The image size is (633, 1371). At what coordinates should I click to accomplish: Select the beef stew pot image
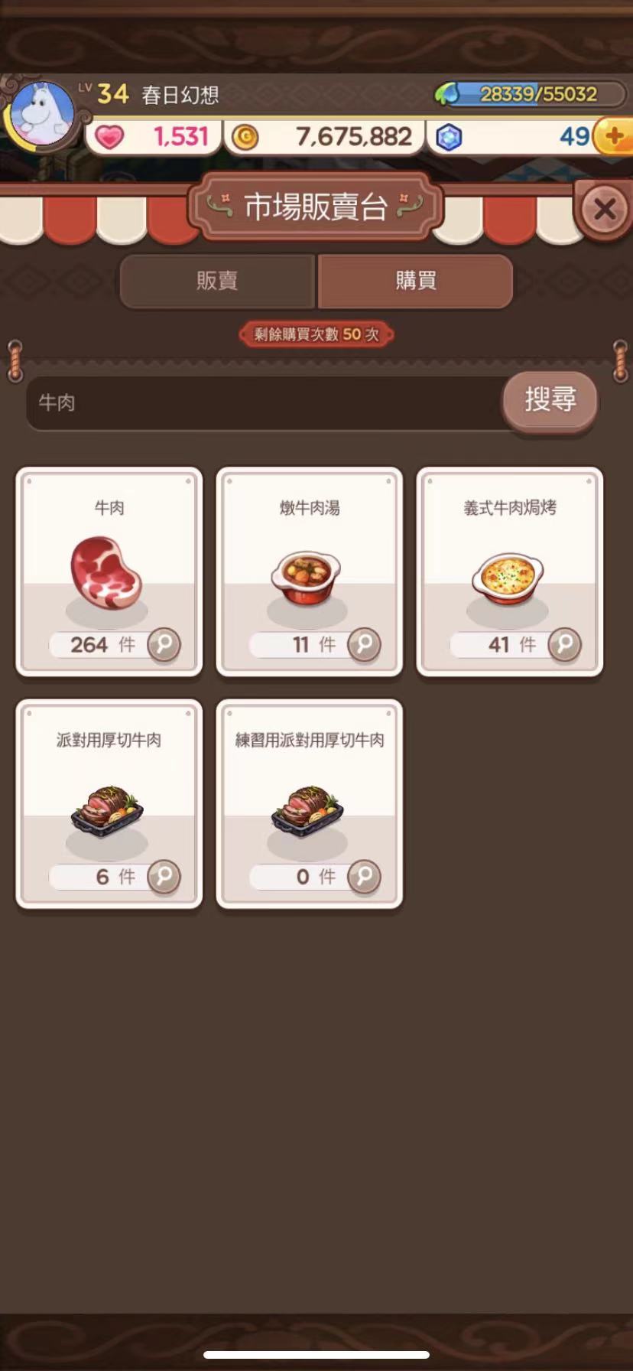click(x=307, y=580)
